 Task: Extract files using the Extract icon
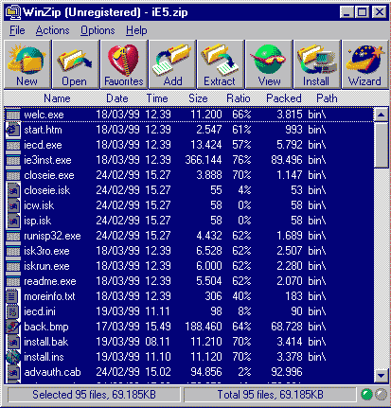221,64
